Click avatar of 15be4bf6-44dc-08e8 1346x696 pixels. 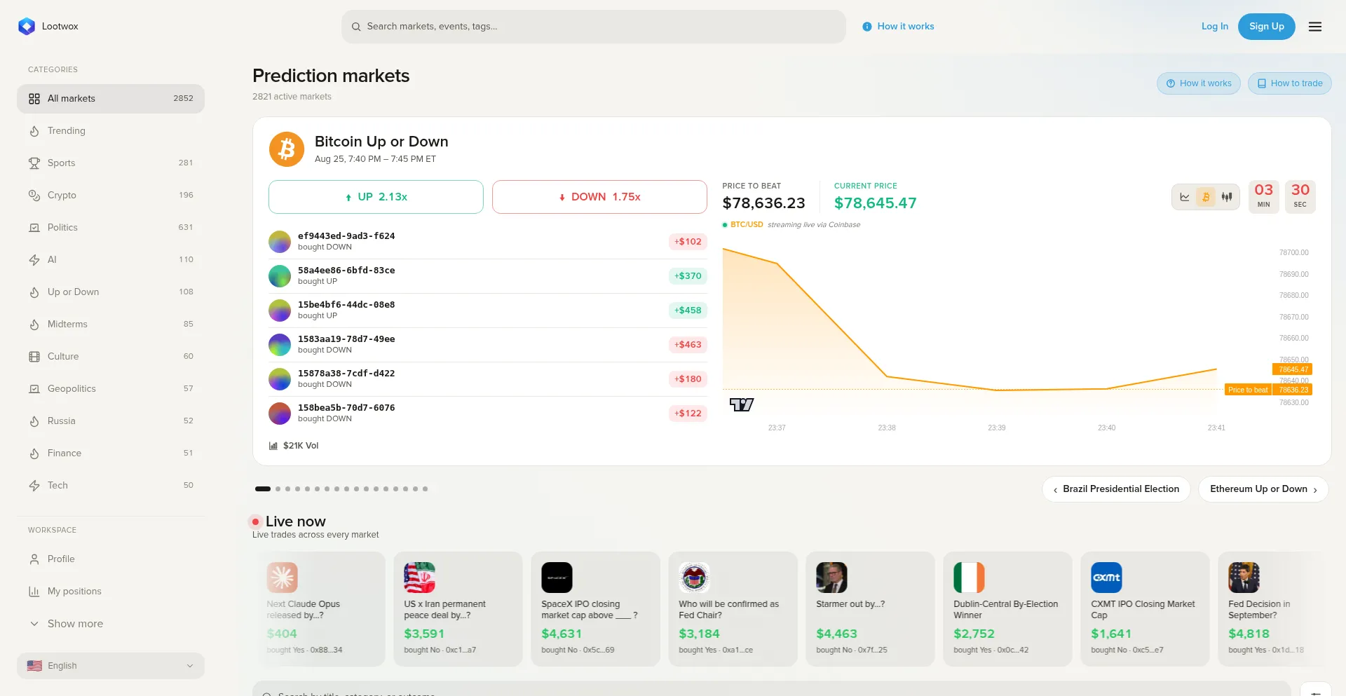click(280, 311)
